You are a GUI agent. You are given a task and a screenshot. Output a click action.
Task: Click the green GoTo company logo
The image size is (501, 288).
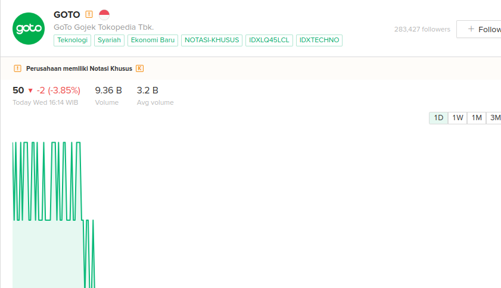point(29,29)
